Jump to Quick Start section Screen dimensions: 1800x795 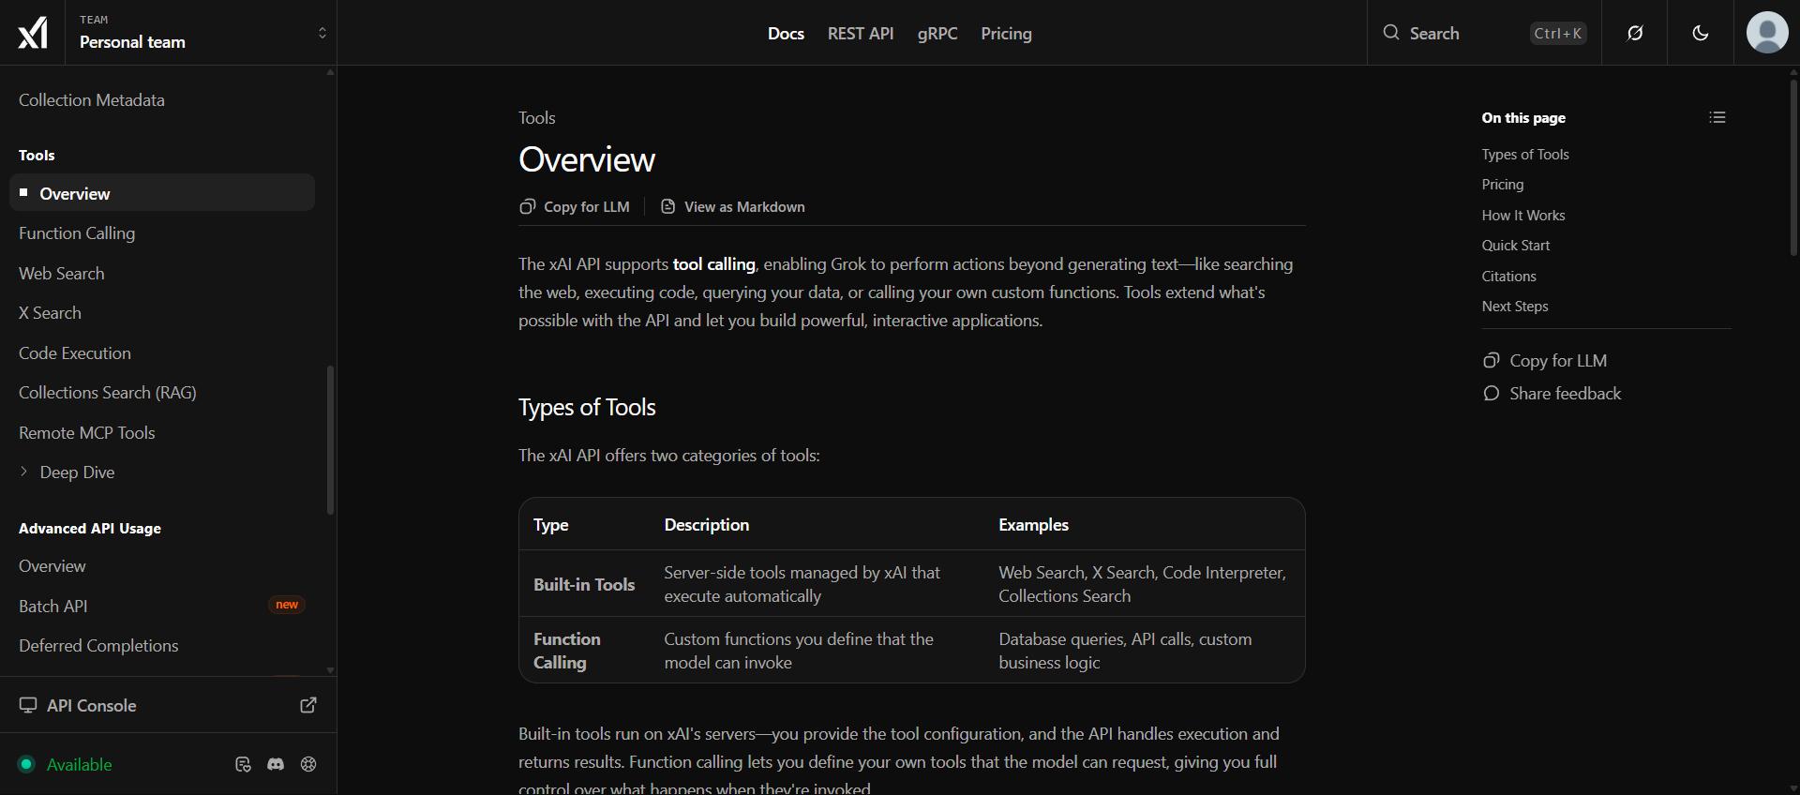[x=1516, y=246]
